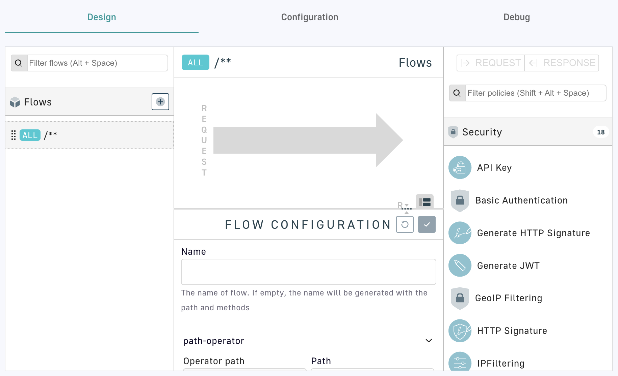Select the ALL /** flow item
The height and width of the screenshot is (376, 618).
pyautogui.click(x=89, y=135)
